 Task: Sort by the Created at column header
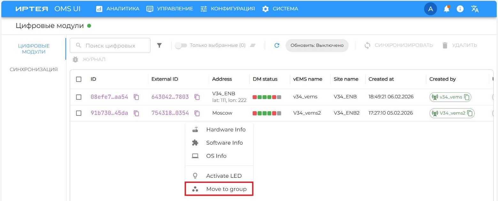coord(381,79)
